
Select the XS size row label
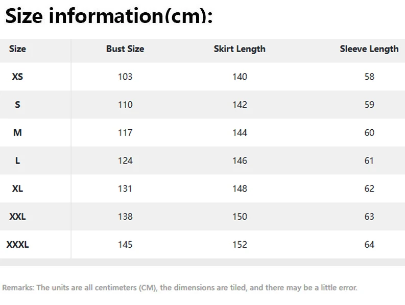click(17, 77)
